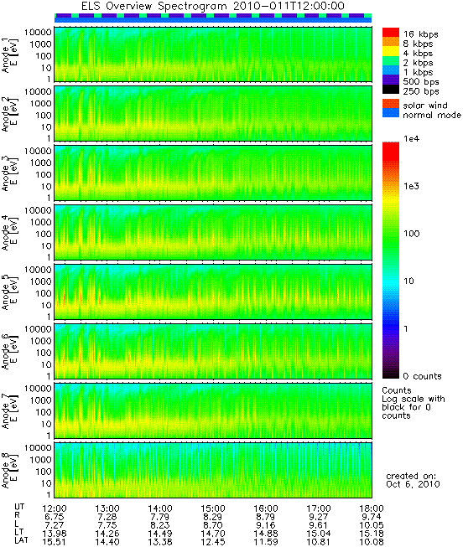Screen dimensions: 463x547
Task: Click the '0 counts' color bar label
Action: (x=422, y=376)
